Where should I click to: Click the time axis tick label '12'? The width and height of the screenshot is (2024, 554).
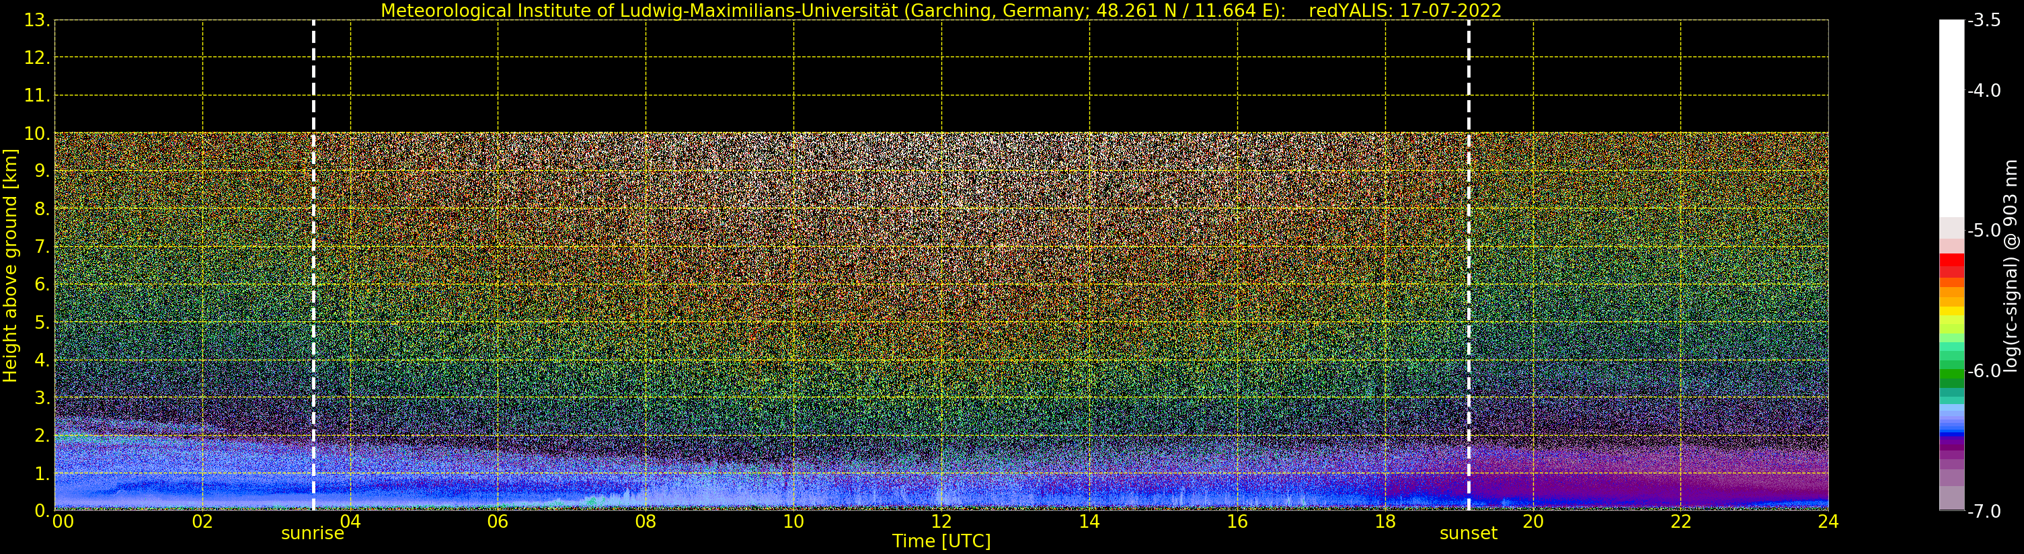coord(941,522)
